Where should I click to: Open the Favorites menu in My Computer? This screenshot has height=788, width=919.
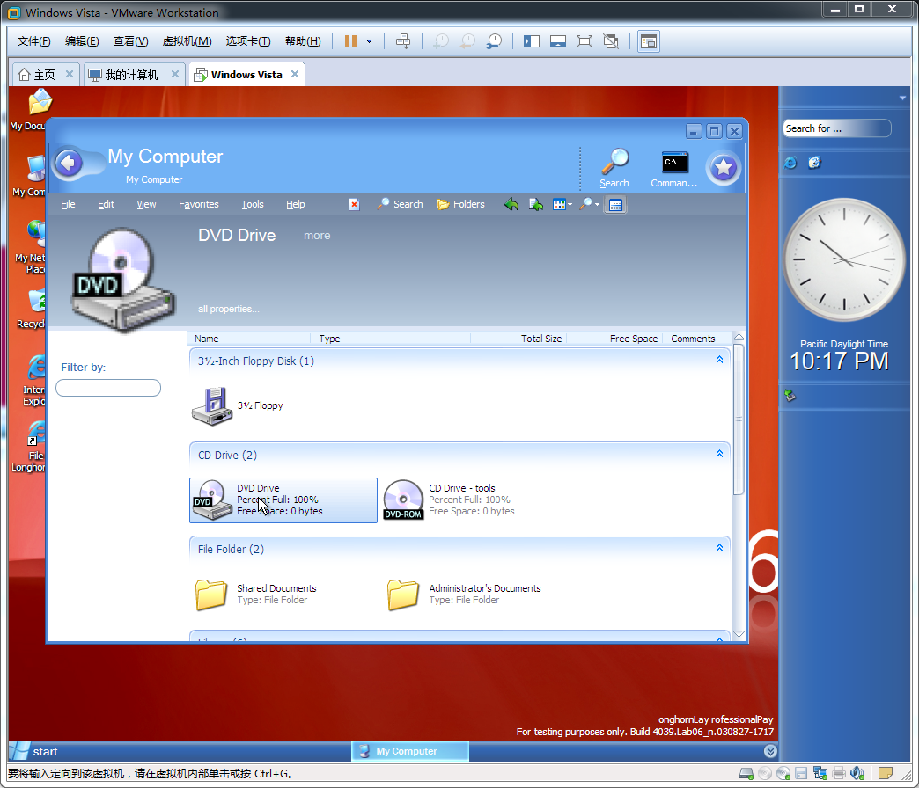tap(199, 204)
